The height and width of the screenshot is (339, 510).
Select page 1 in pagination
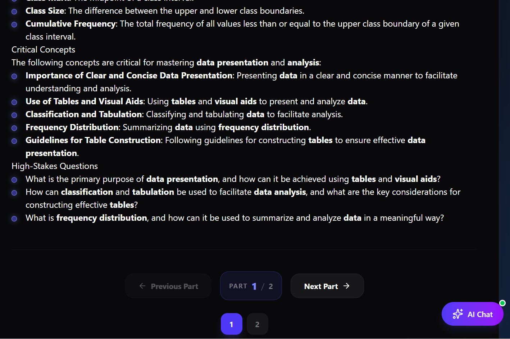[231, 324]
